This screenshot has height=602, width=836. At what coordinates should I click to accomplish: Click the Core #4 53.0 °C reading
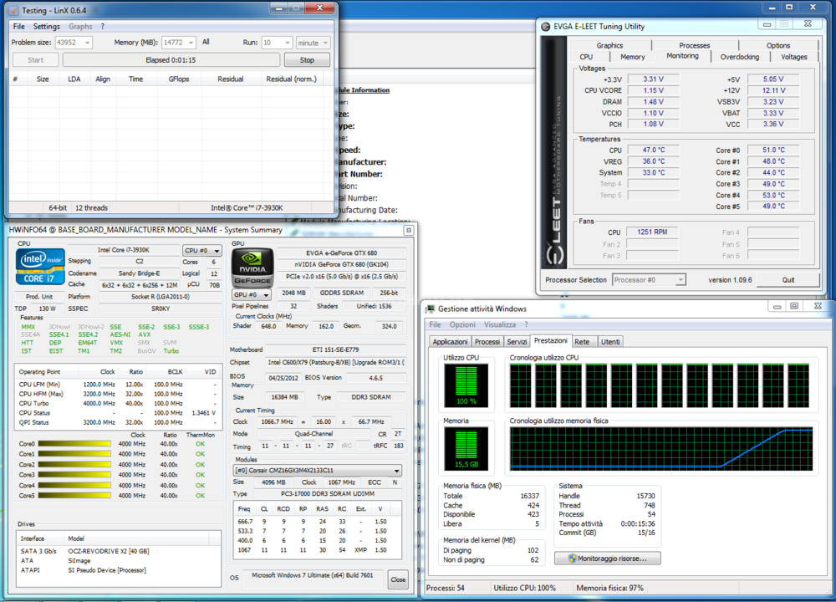pyautogui.click(x=773, y=195)
